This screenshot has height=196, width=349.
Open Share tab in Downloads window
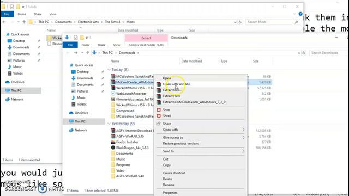(101, 45)
